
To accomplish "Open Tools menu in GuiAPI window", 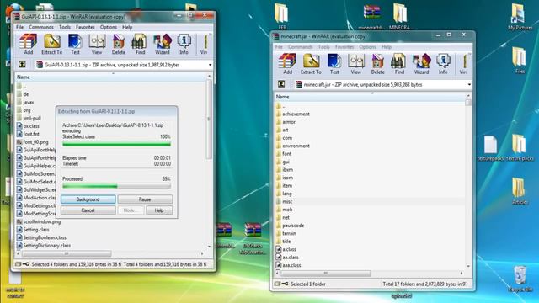I will (x=64, y=27).
